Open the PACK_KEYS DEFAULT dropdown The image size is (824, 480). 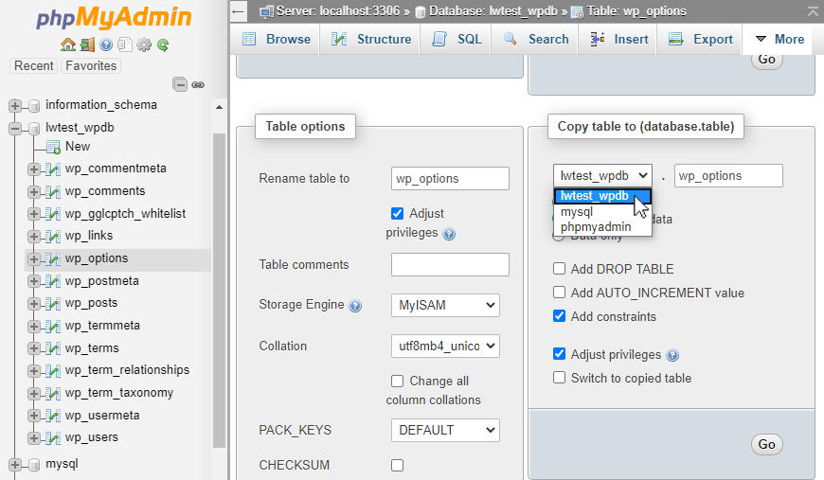point(445,430)
